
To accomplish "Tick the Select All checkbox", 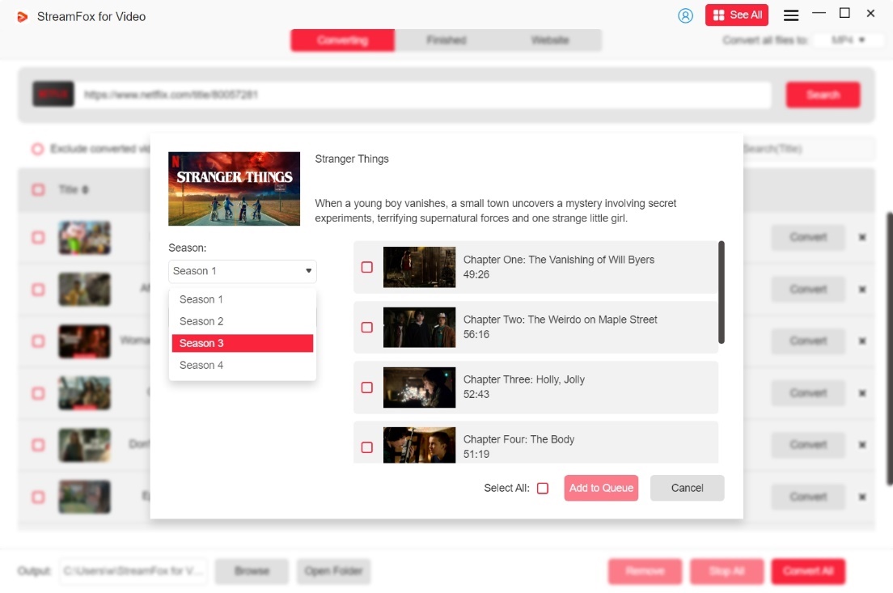I will [543, 488].
